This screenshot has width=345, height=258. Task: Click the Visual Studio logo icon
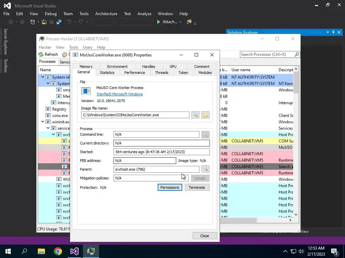pos(7,6)
